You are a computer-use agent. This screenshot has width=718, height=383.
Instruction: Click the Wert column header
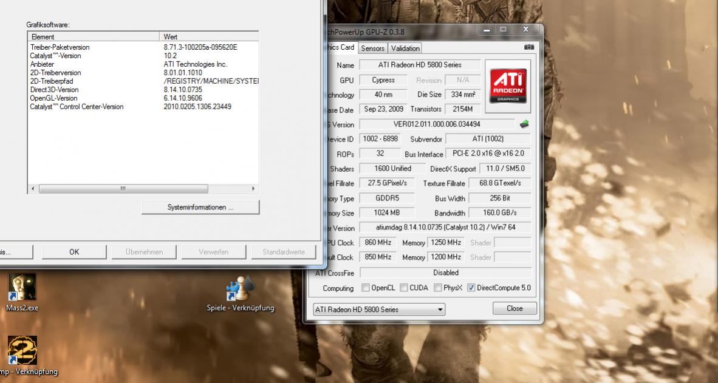coord(209,36)
